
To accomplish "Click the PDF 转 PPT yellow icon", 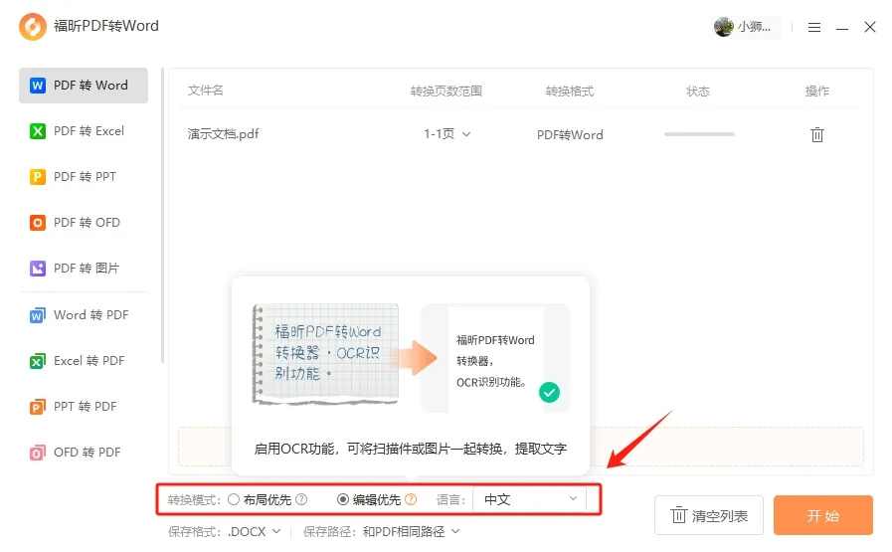I will click(38, 177).
